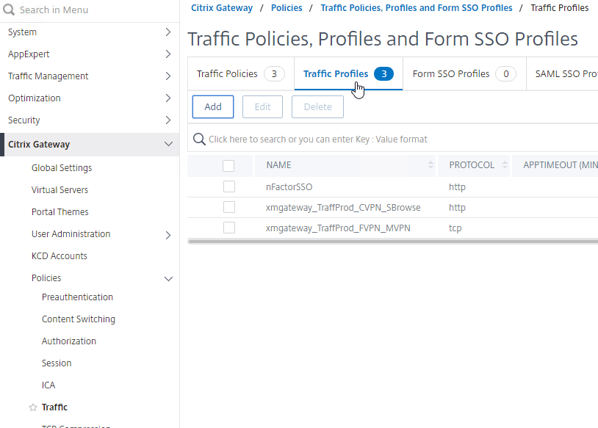Click the Add button

pyautogui.click(x=213, y=106)
